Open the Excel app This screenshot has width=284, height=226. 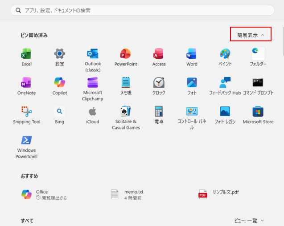click(x=26, y=57)
